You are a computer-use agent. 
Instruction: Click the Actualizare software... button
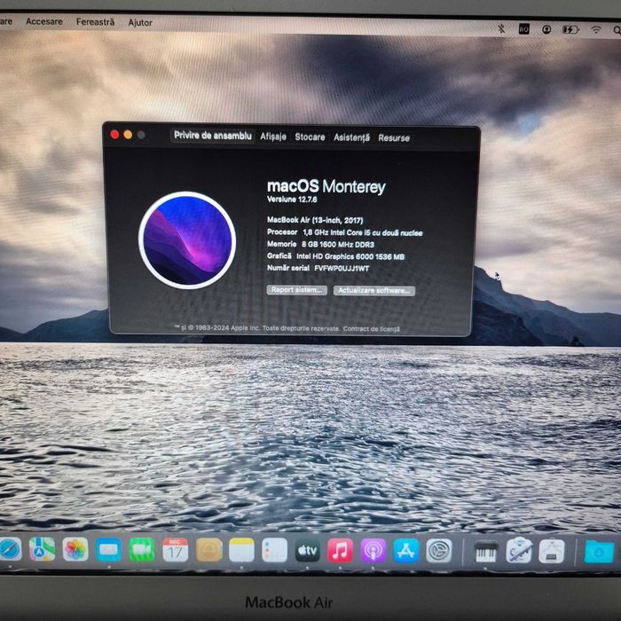(373, 291)
